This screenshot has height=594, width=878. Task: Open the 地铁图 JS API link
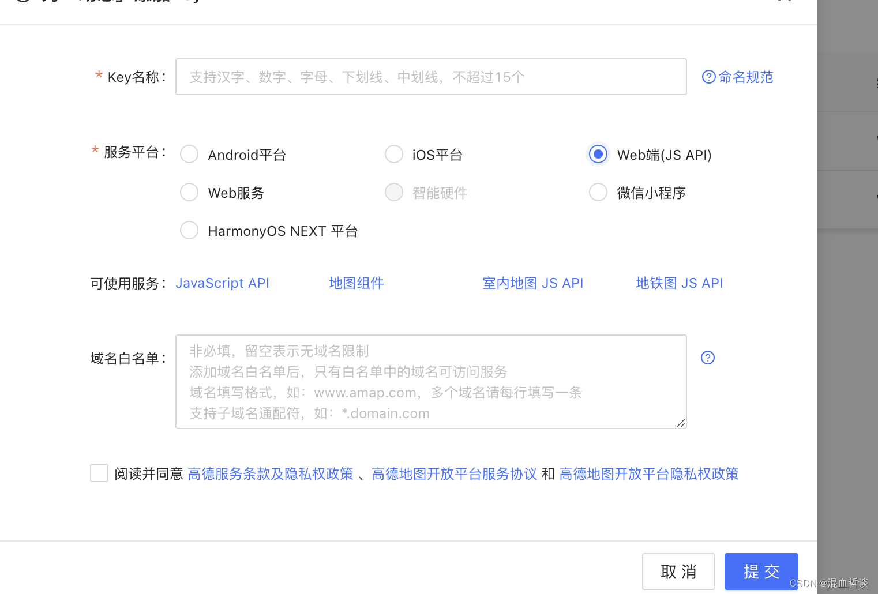(679, 283)
